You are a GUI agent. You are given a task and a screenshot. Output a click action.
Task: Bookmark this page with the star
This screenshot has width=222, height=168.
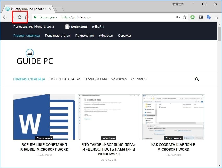coord(185,17)
